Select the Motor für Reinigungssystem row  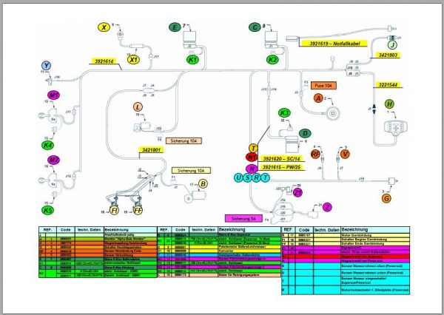[219, 275]
